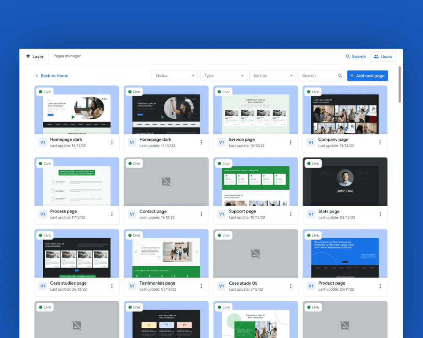The width and height of the screenshot is (423, 338).
Task: Click the Live badge on Product page card
Action: click(313, 235)
